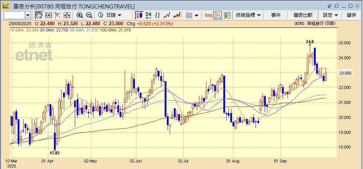Click the 01 Apr date label
This screenshot has width=363, height=169.
coord(48,161)
